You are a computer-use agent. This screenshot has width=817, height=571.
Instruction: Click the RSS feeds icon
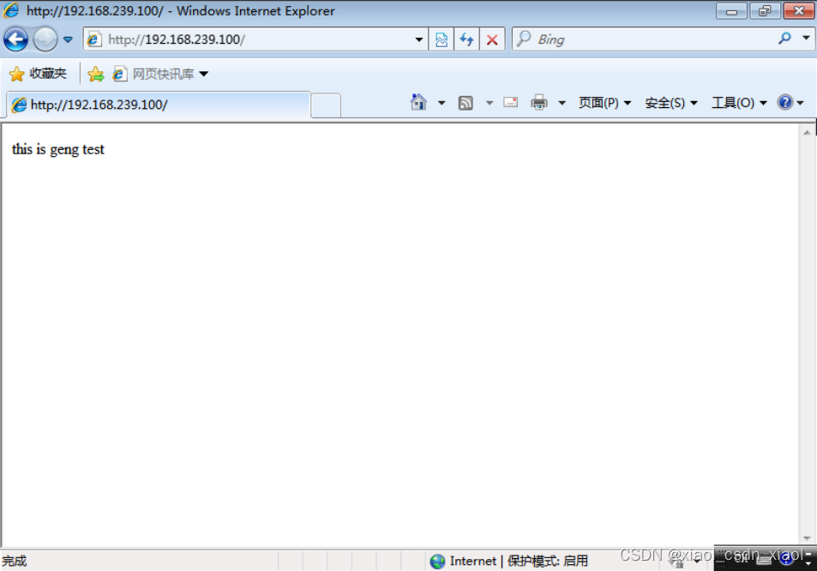466,103
